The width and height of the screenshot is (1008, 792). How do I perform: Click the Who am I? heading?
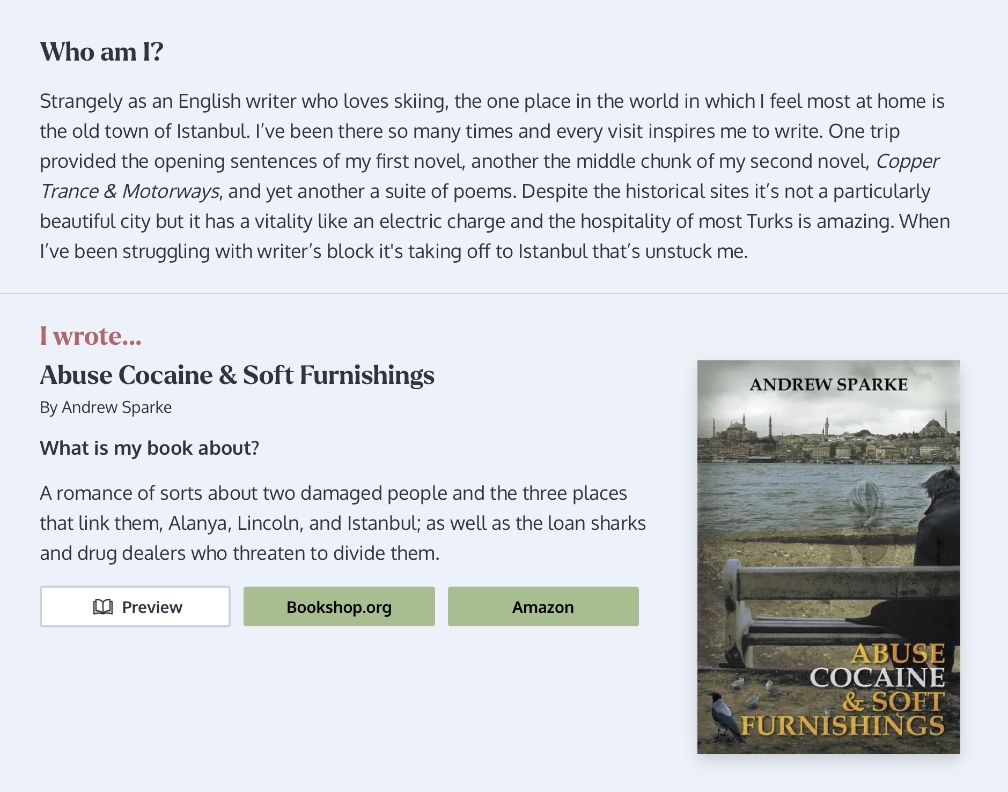coord(101,52)
